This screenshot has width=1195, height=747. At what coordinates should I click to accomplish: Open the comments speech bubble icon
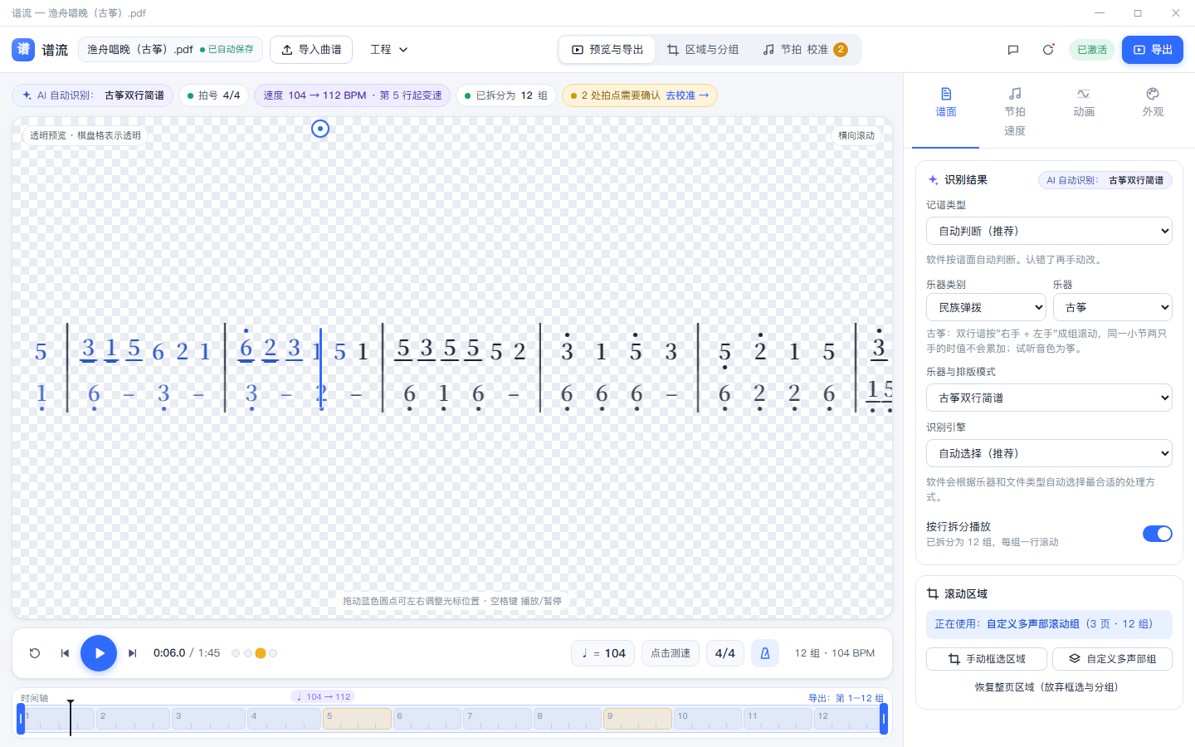(x=1013, y=50)
